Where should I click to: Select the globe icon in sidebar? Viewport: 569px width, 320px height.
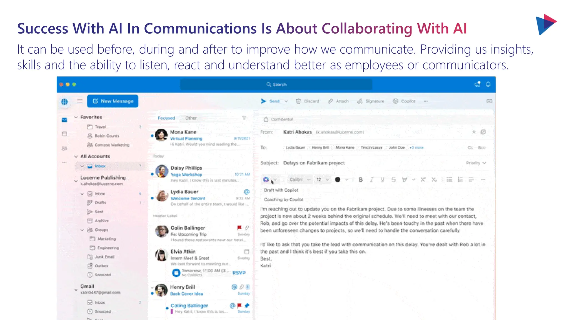coord(64,102)
